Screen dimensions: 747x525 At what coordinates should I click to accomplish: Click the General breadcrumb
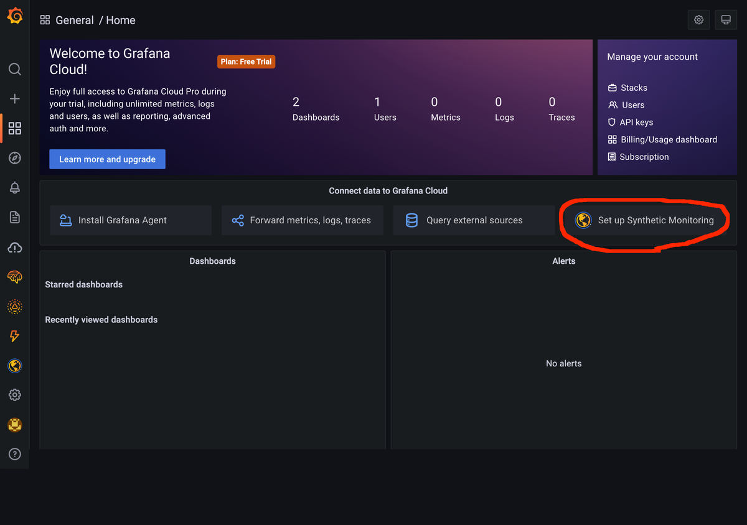point(75,20)
